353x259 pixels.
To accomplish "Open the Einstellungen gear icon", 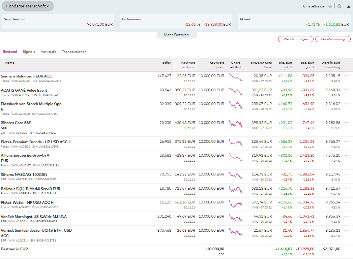I will click(330, 6).
